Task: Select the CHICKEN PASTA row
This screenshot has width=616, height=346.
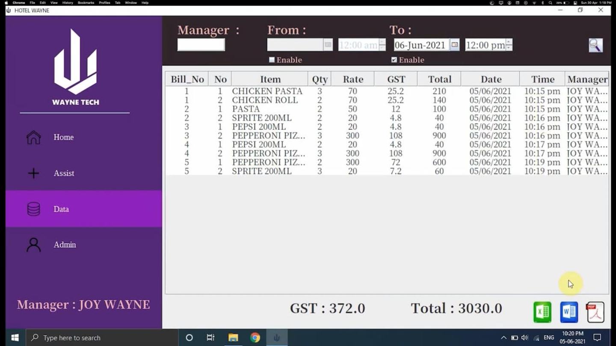Action: coord(387,91)
